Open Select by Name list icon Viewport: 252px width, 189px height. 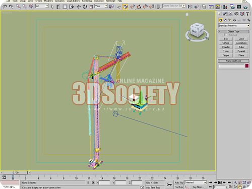point(58,7)
